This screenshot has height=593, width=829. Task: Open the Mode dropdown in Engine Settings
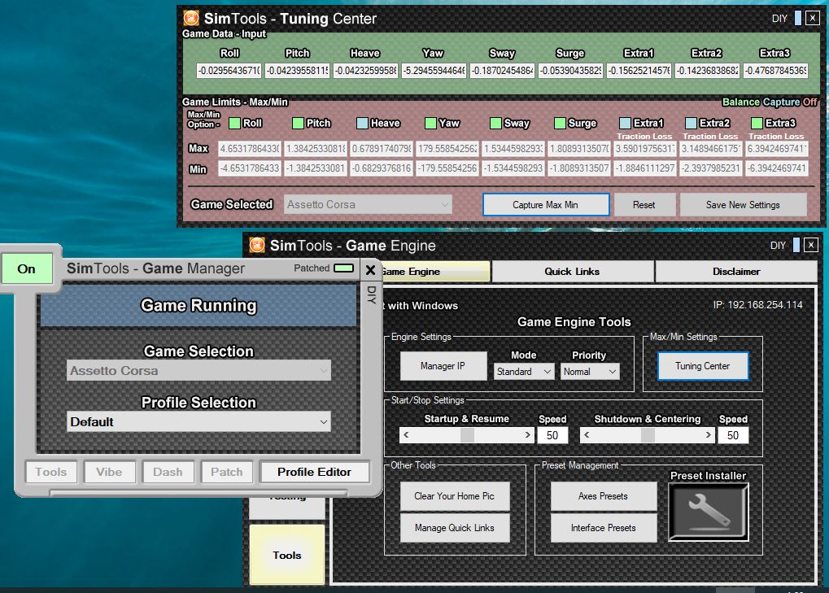click(524, 372)
